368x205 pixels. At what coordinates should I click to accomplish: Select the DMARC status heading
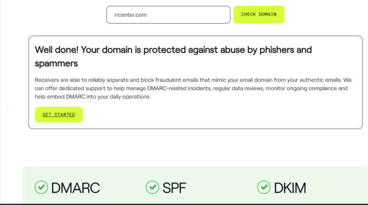76,188
